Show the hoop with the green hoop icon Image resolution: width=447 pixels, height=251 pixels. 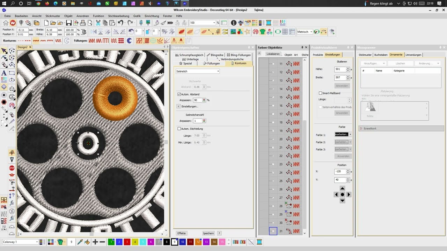[278, 32]
